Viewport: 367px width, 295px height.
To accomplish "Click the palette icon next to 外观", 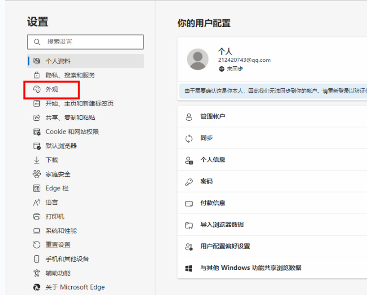I will point(36,89).
